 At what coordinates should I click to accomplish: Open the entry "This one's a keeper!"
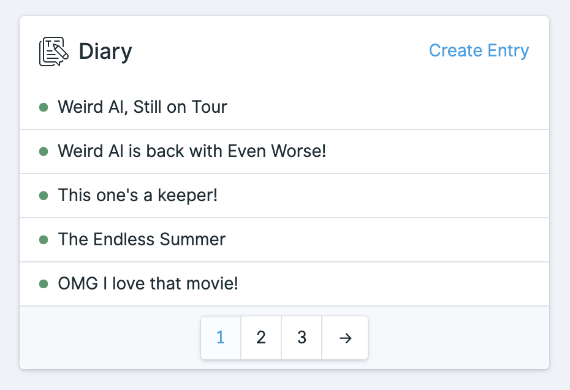(137, 196)
